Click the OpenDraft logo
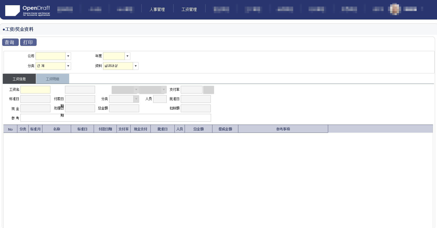Viewport: 437px width, 228px height. pyautogui.click(x=28, y=10)
